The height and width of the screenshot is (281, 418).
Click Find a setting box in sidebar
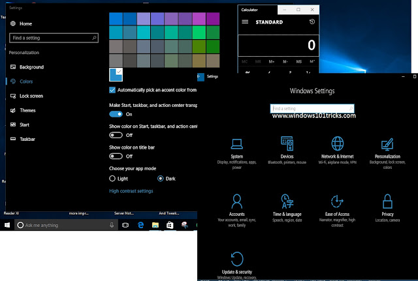54,38
